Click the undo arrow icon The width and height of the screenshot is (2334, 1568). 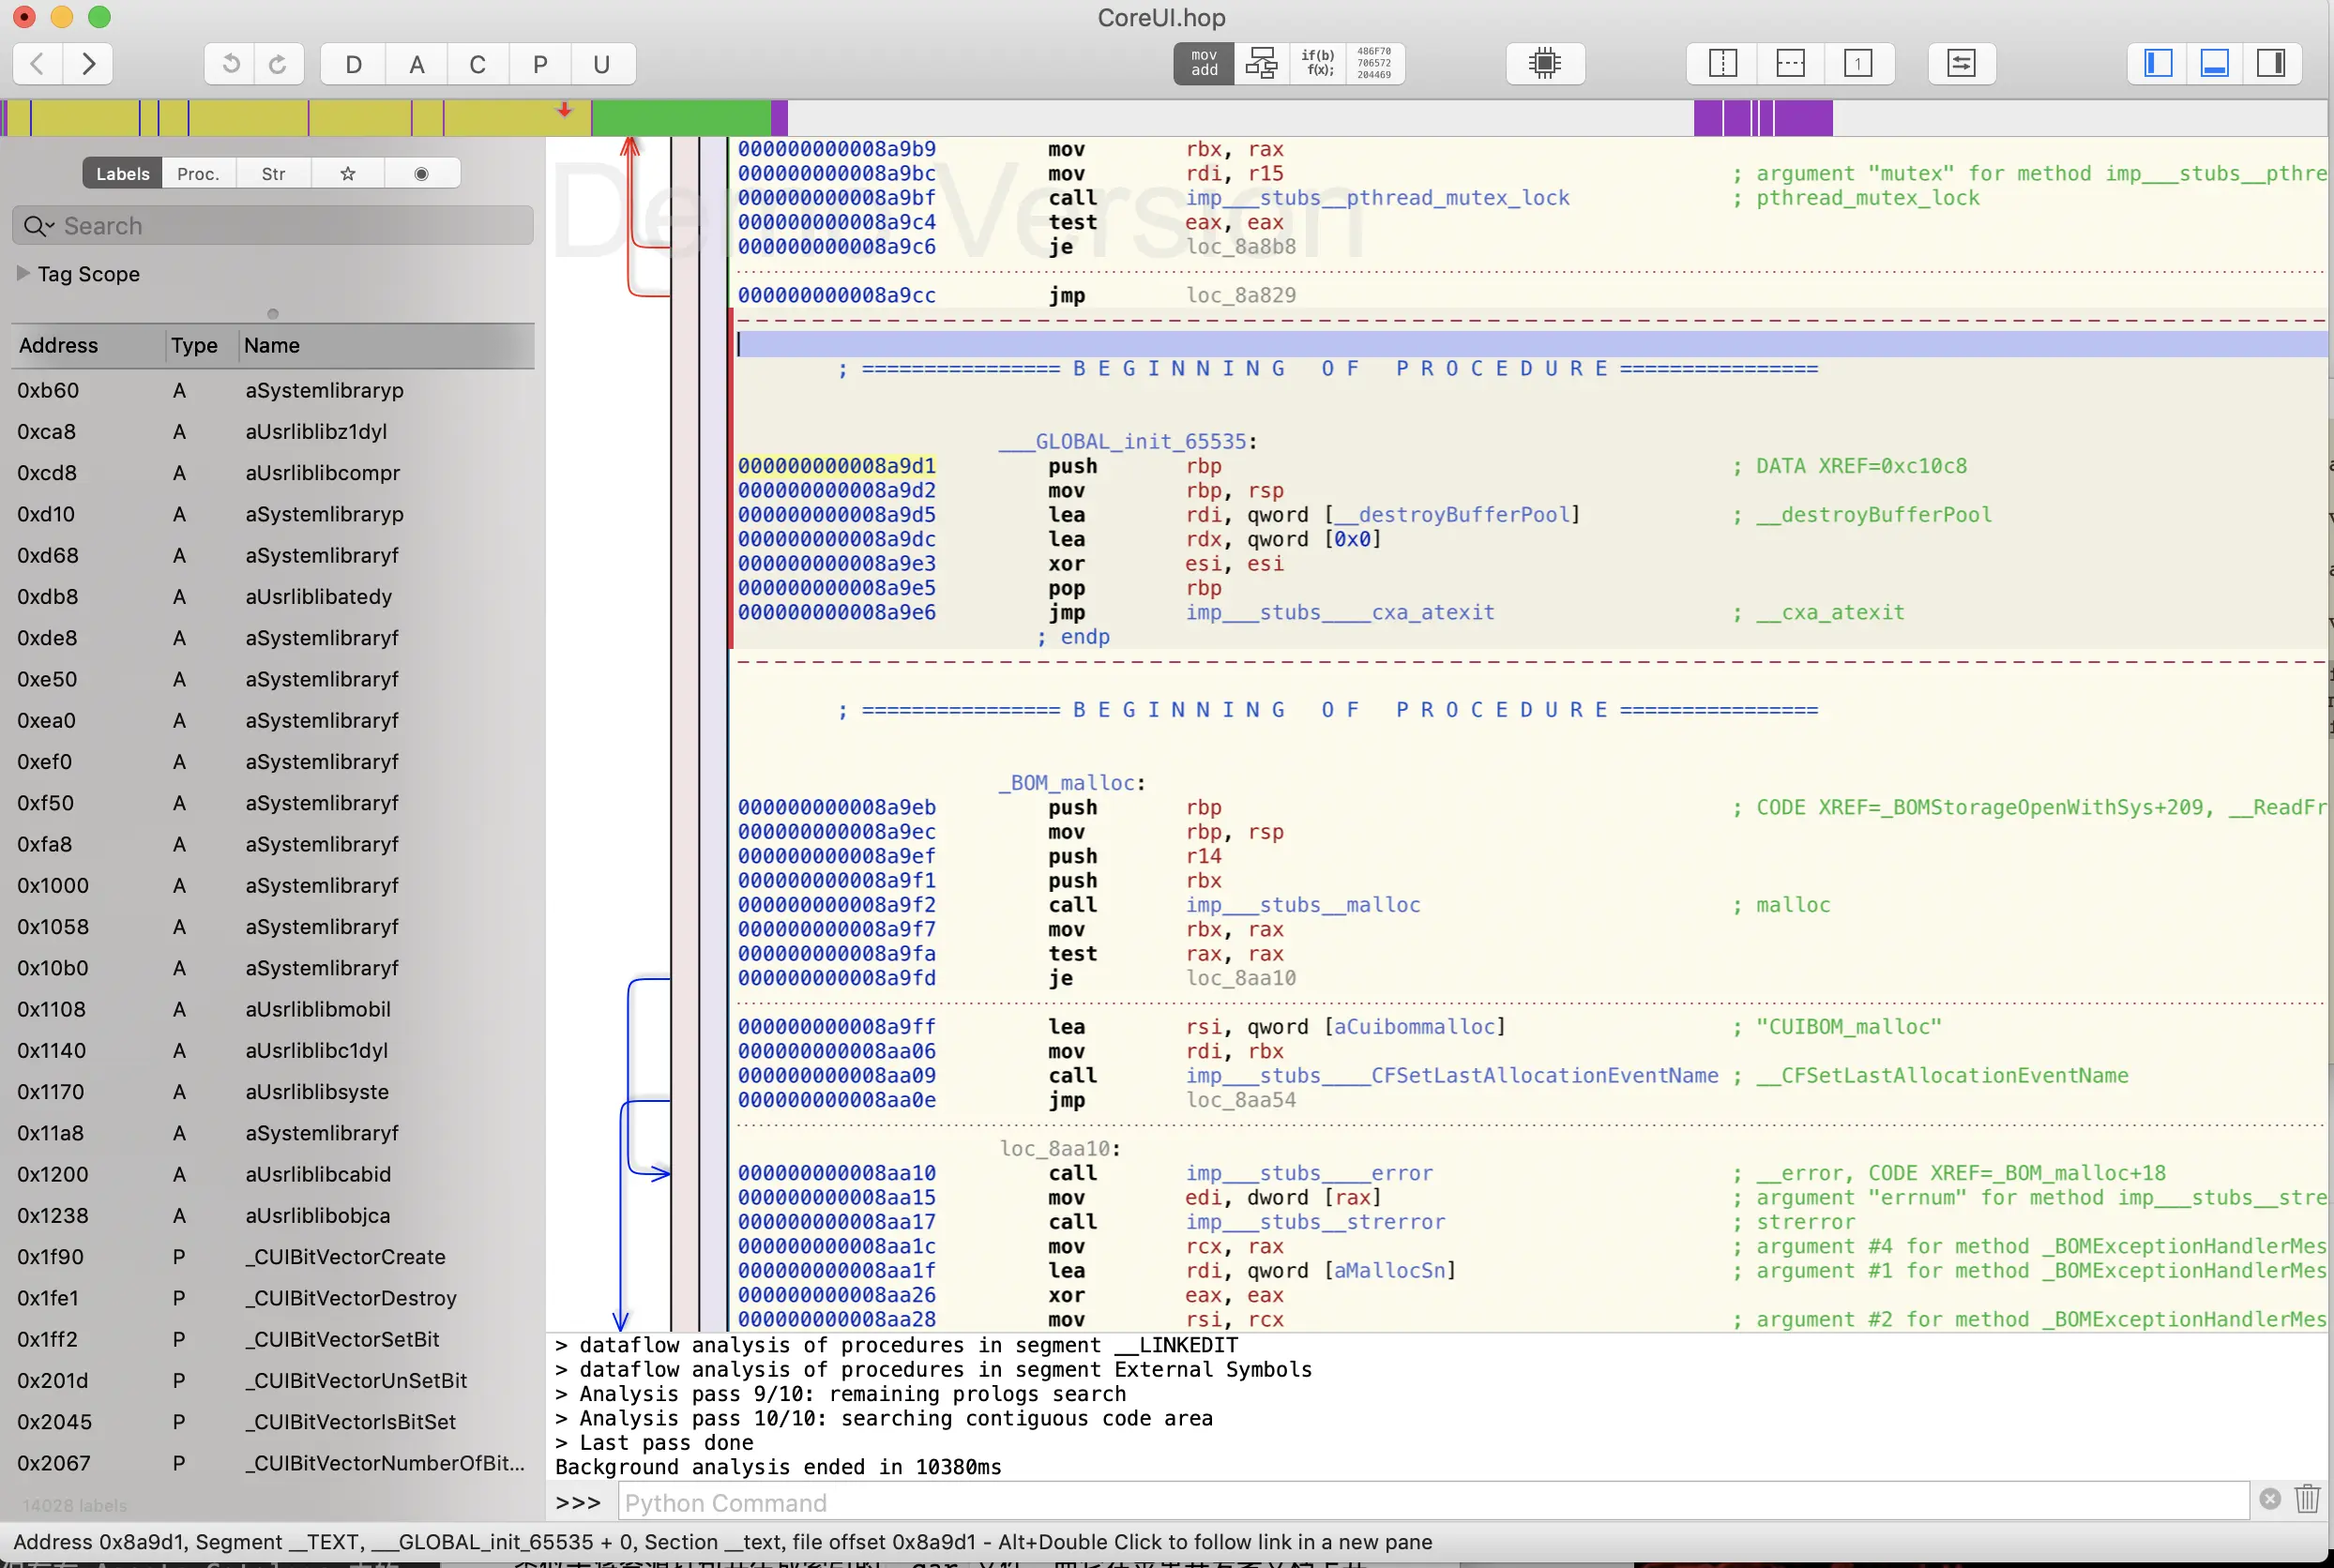230,64
